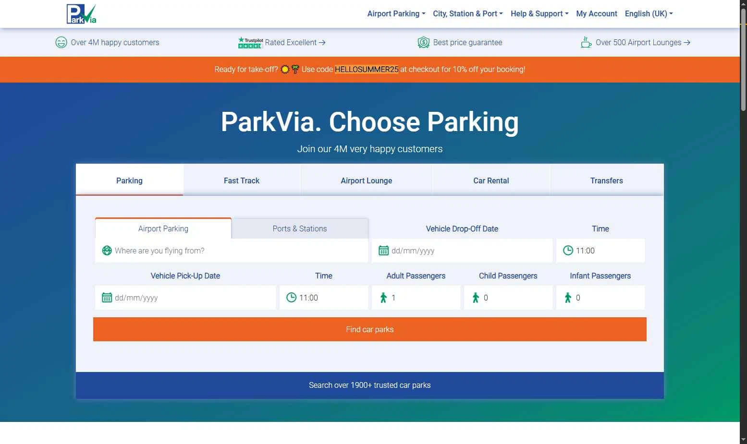Viewport: 747px width, 444px height.
Task: Click the Infant Passengers person icon
Action: (x=568, y=298)
